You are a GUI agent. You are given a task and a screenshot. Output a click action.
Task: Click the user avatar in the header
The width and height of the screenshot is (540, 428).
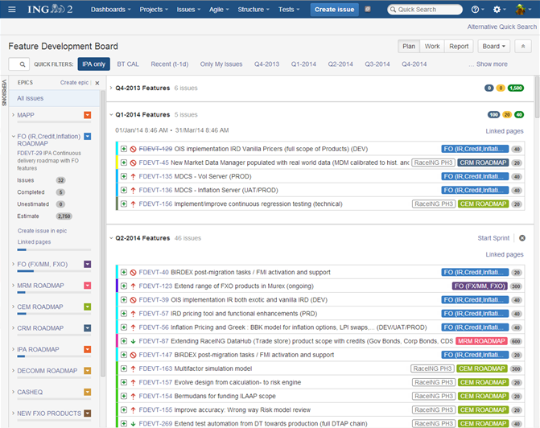pos(521,10)
